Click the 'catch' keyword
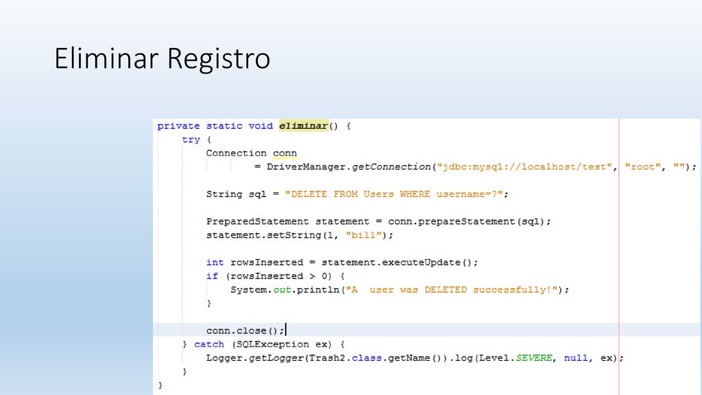Image resolution: width=702 pixels, height=395 pixels. click(209, 344)
